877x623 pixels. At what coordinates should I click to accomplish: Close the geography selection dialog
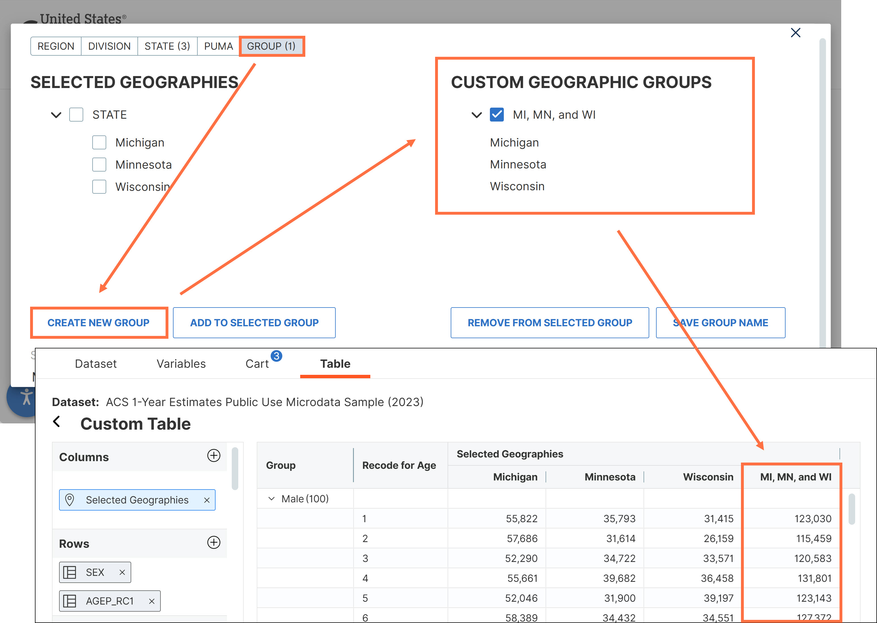(x=795, y=33)
